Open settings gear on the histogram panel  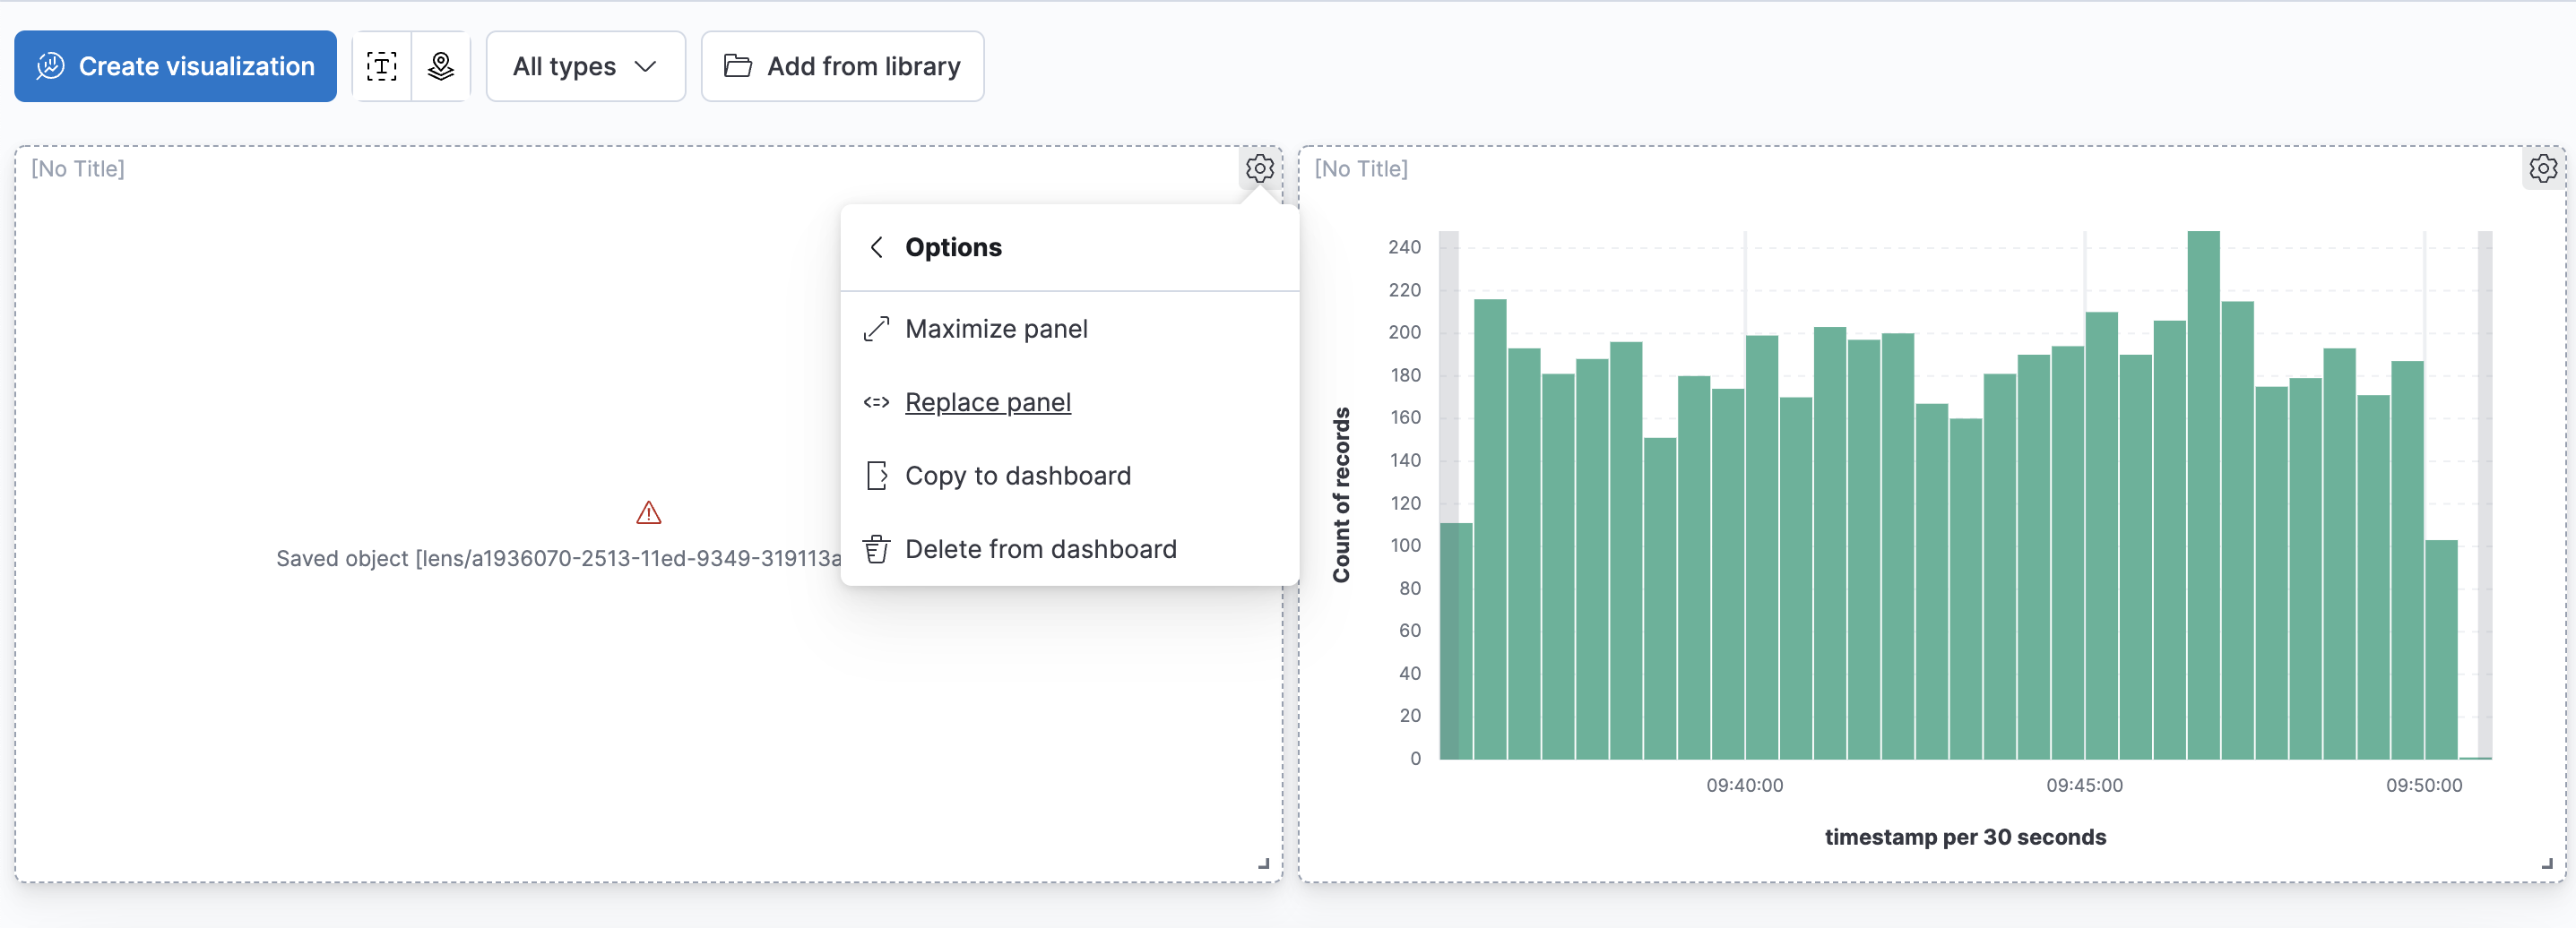coord(2543,168)
